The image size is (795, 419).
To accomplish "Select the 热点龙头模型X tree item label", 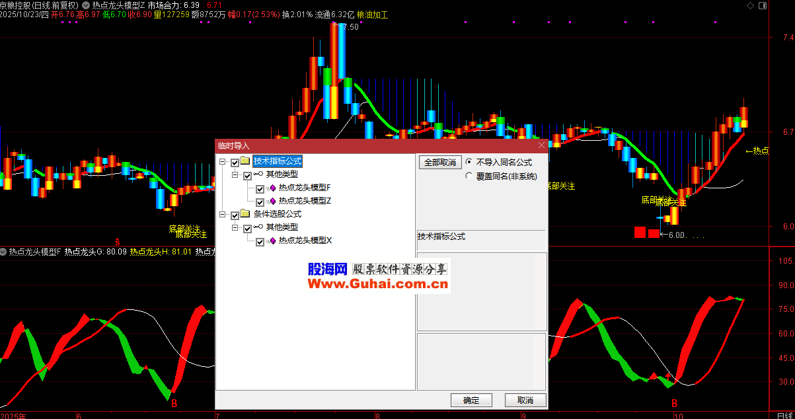I will (305, 241).
